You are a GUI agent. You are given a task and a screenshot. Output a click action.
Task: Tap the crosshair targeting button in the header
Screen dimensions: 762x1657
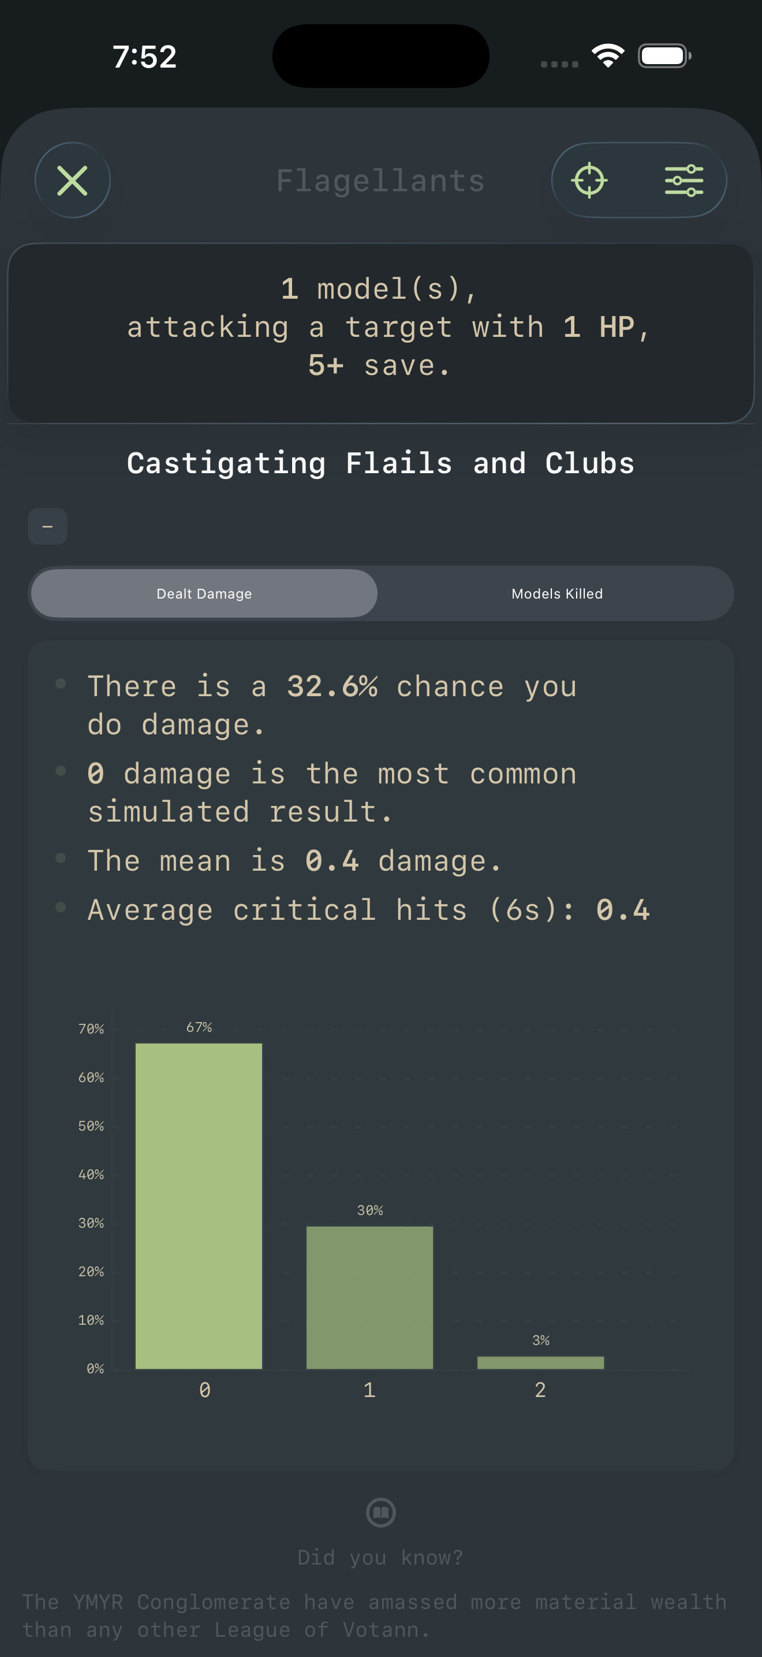[x=589, y=180]
